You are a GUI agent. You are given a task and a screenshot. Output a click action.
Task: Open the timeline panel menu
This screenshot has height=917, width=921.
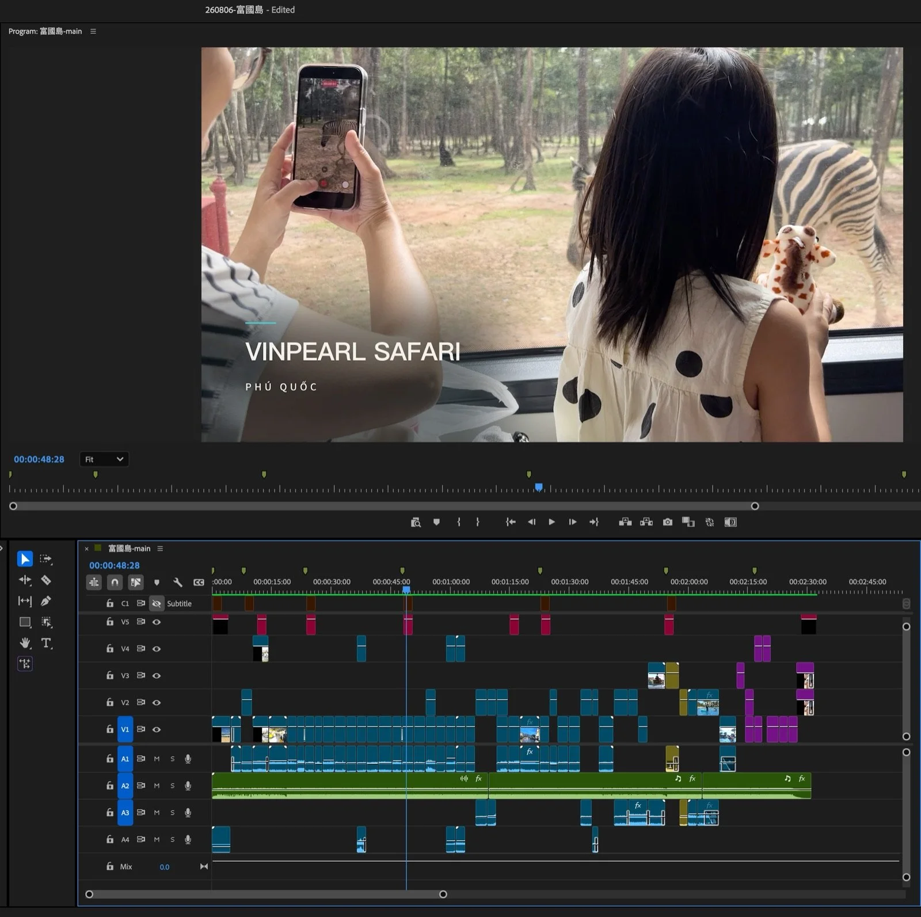click(x=160, y=549)
